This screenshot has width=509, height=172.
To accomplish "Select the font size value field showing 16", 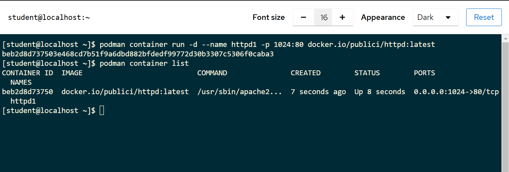I will pyautogui.click(x=323, y=17).
